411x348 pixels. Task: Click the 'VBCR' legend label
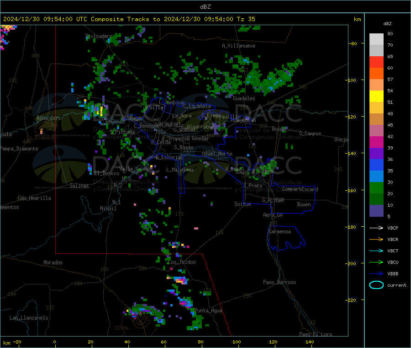[393, 239]
